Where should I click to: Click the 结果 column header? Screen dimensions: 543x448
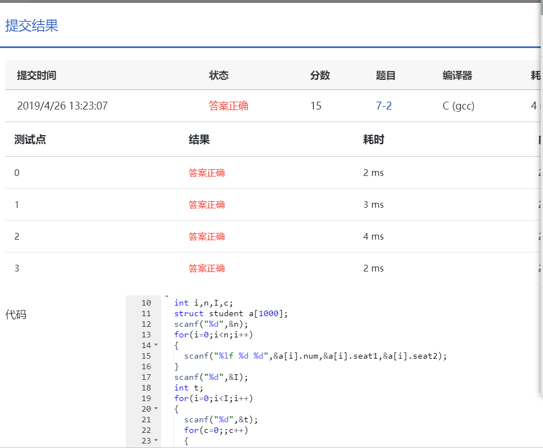(199, 140)
